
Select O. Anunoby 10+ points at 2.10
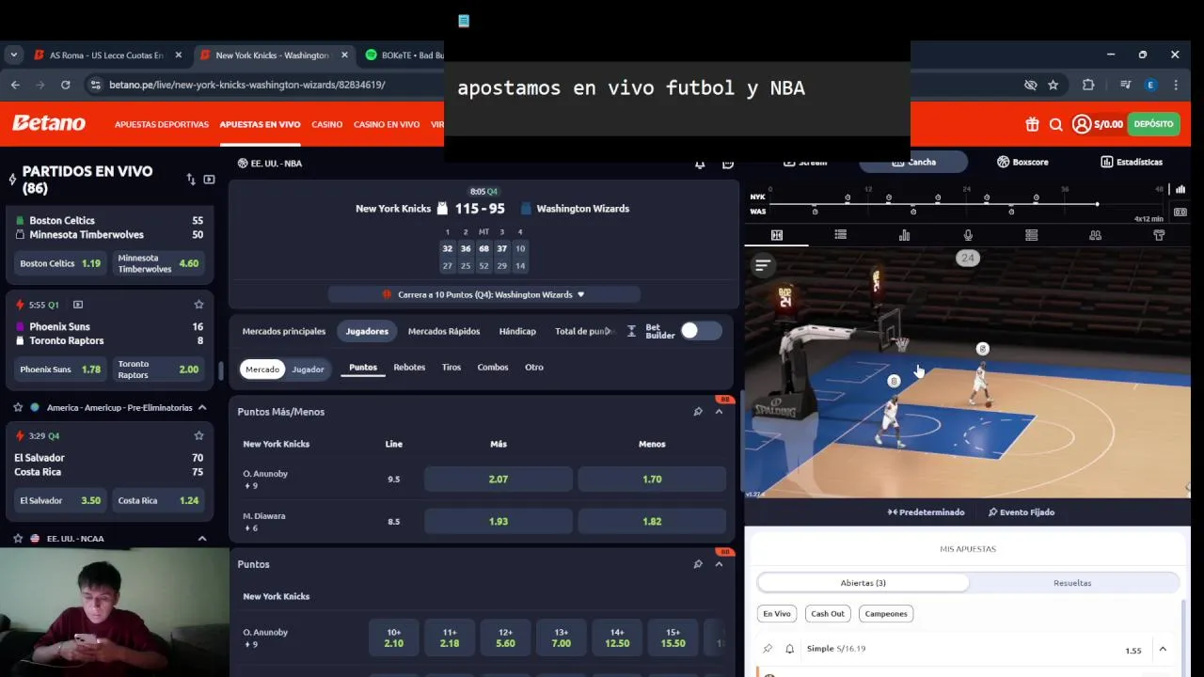click(393, 638)
